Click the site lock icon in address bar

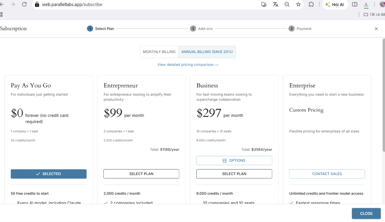(x=37, y=4)
